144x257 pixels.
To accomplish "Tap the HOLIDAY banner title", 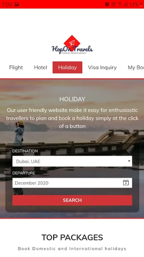I will (x=72, y=99).
